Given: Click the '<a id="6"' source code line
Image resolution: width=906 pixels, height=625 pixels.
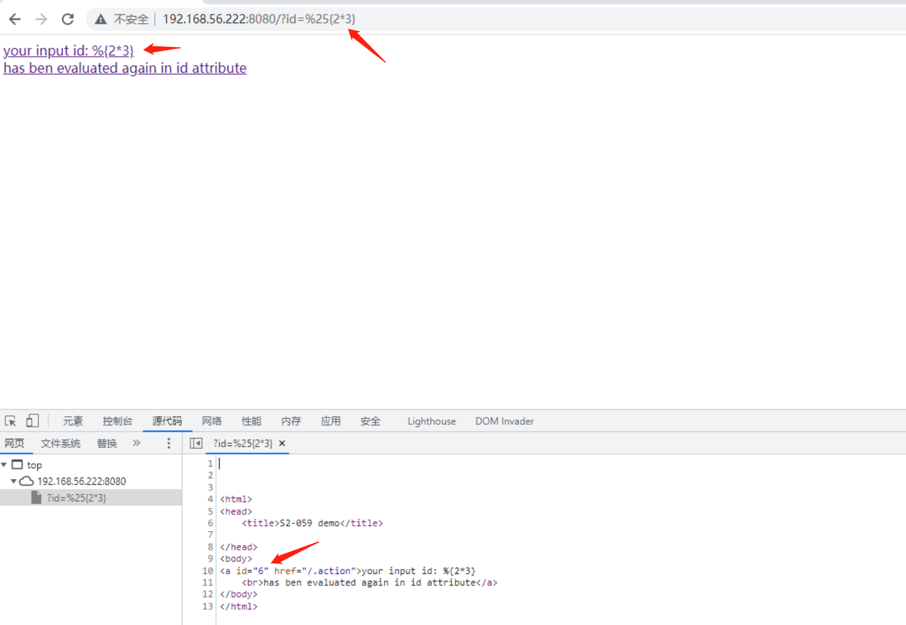Looking at the screenshot, I should pos(348,571).
